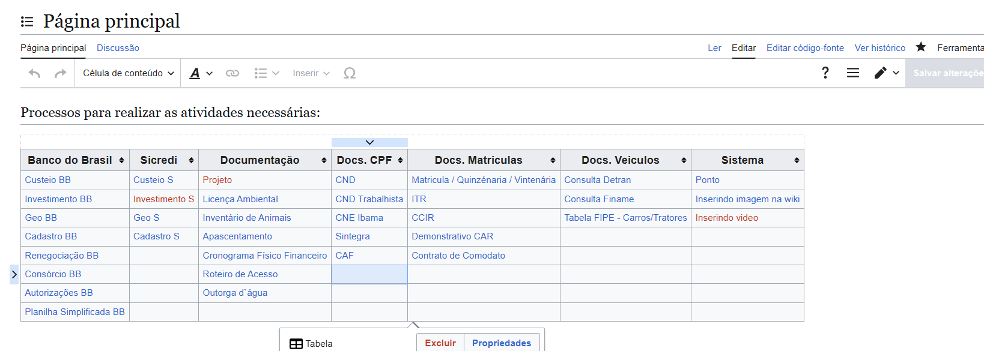The height and width of the screenshot is (351, 984).
Task: Click the Excluir table button
Action: (x=440, y=343)
